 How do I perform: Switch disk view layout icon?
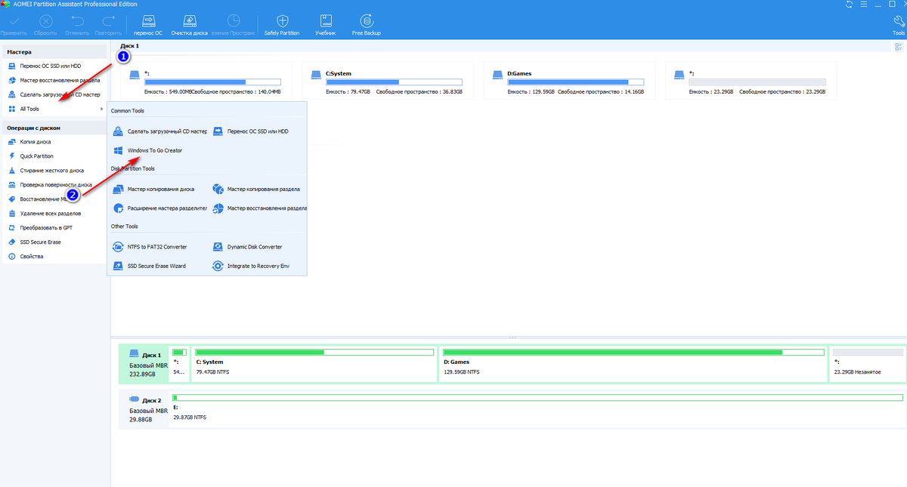899,47
